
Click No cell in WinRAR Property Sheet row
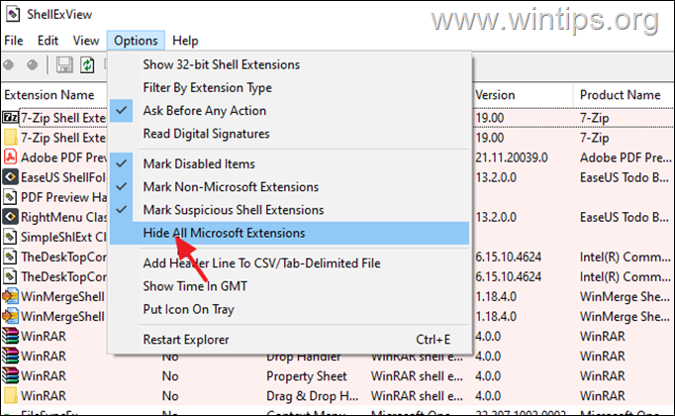170,376
